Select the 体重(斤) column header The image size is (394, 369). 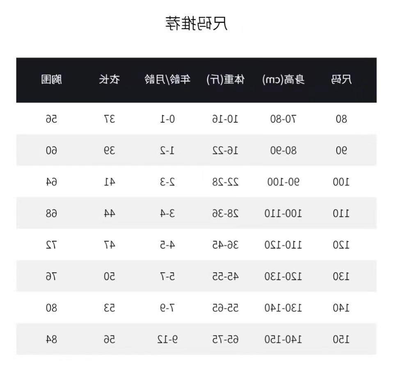pyautogui.click(x=225, y=80)
